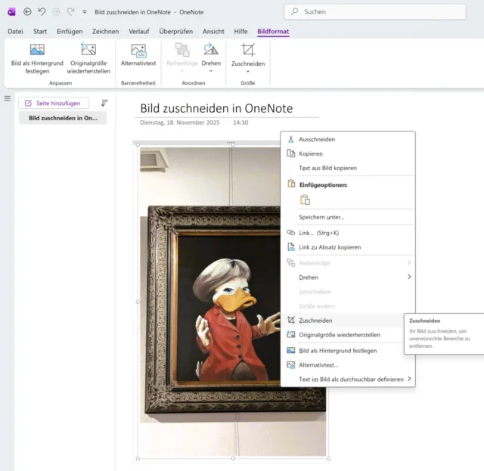The height and width of the screenshot is (471, 484).
Task: Open the Ansicht tab
Action: [x=213, y=31]
